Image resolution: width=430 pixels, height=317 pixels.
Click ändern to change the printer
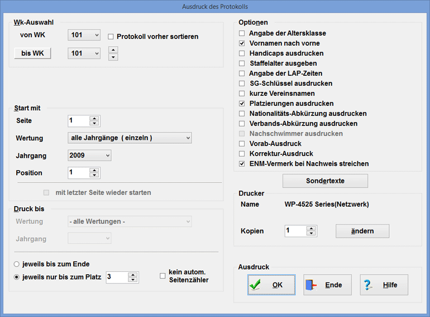click(362, 231)
